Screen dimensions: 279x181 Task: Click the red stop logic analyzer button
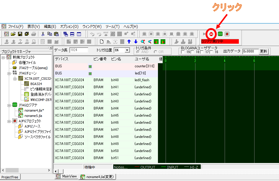point(211,34)
